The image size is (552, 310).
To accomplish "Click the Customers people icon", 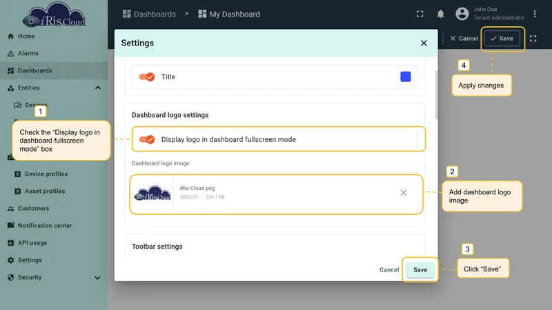I will click(10, 209).
